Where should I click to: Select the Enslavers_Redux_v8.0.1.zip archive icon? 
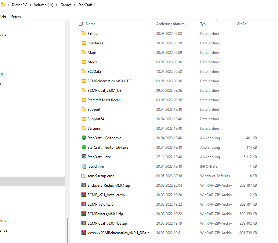(x=84, y=185)
